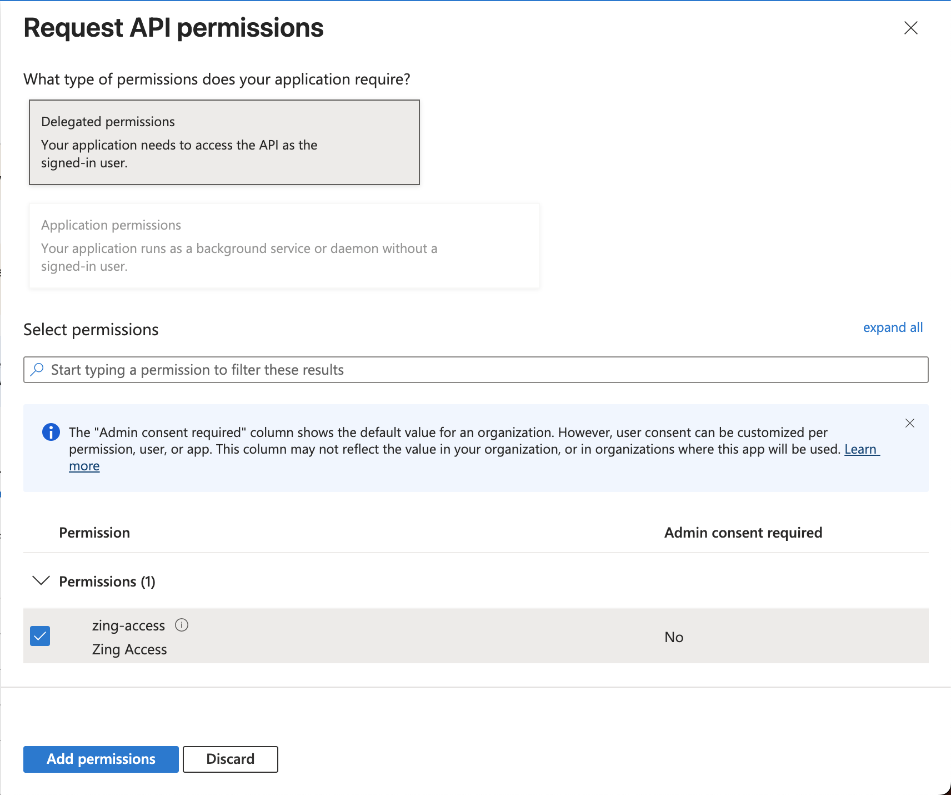Viewport: 951px width, 795px height.
Task: Click the 'expand all' link
Action: point(892,327)
